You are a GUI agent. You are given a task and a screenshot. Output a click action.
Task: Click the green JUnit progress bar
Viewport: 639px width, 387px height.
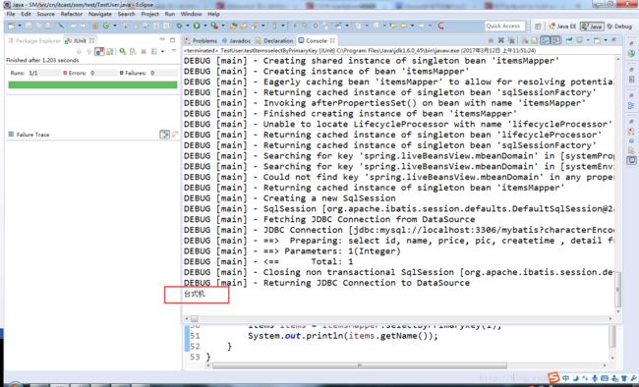click(92, 84)
